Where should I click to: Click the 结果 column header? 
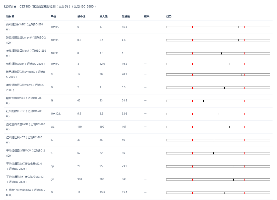[x=147, y=16]
